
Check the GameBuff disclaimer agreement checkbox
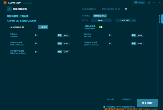[104, 107]
